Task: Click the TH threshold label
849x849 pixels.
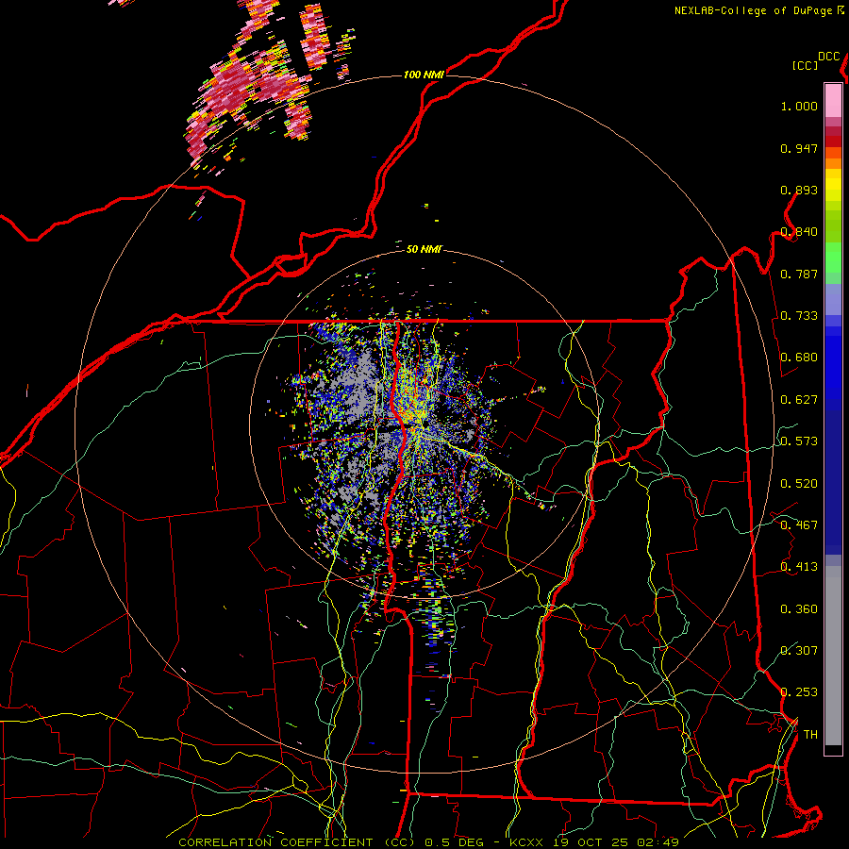Action: click(810, 735)
